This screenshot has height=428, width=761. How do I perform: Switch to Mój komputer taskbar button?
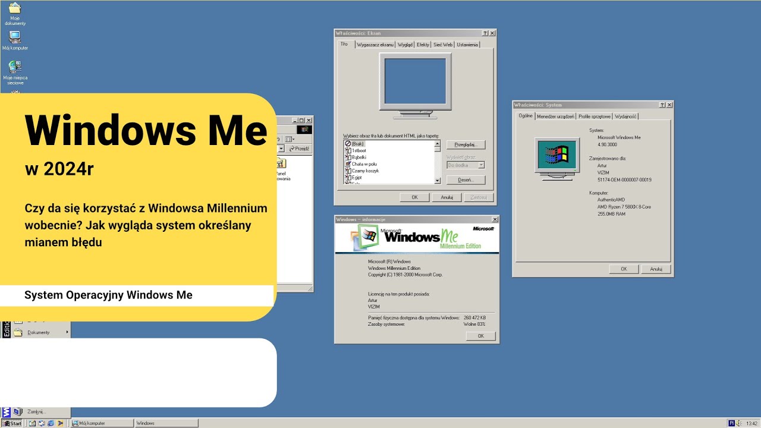102,423
